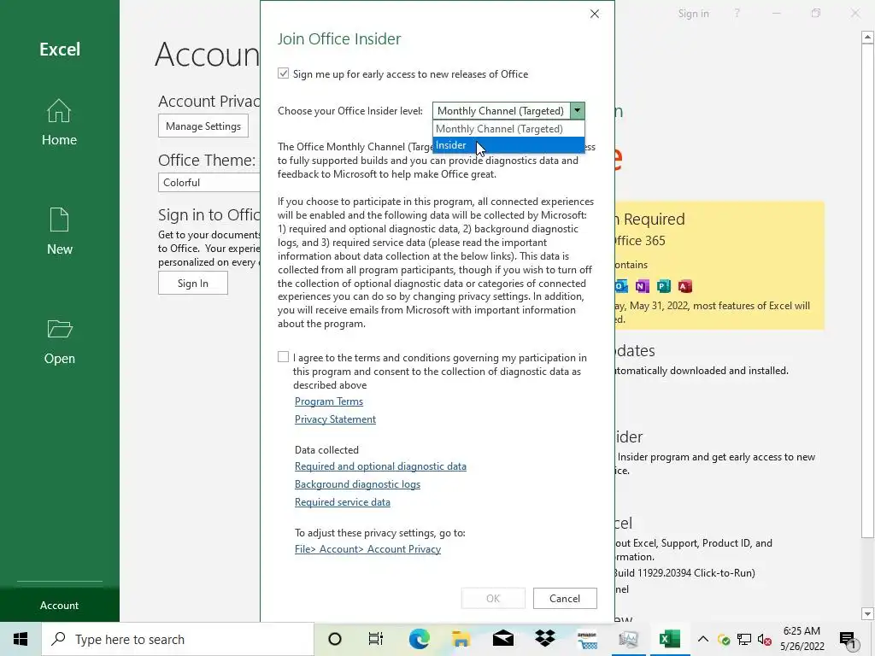Click the scroll down arrow of Account page
875x656 pixels.
pyautogui.click(x=867, y=614)
